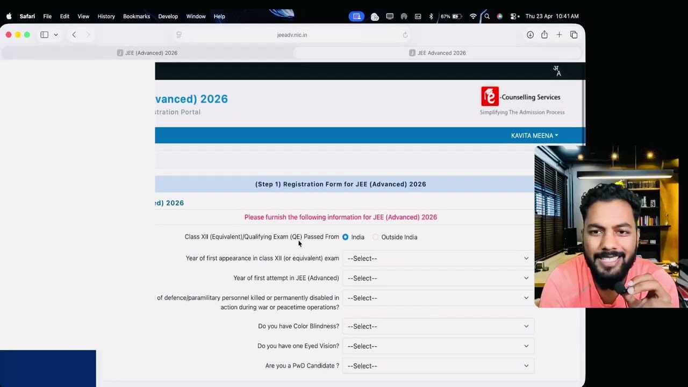688x387 pixels.
Task: Open the Safari app menu
Action: 27,16
